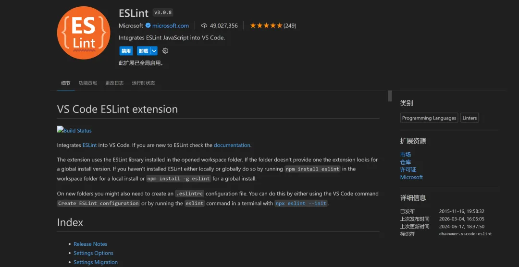Viewport: 519px width, 267px height.
Task: Click the VS Code ESLint extension heading
Action: point(117,109)
